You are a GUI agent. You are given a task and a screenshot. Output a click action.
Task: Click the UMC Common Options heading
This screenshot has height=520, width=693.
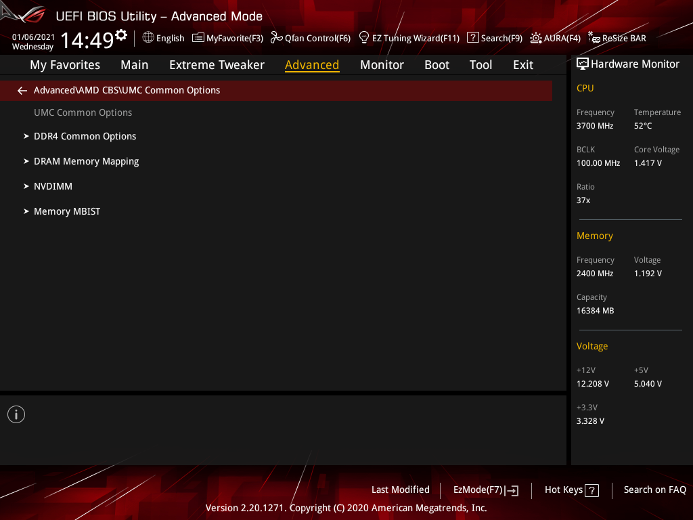pyautogui.click(x=83, y=113)
